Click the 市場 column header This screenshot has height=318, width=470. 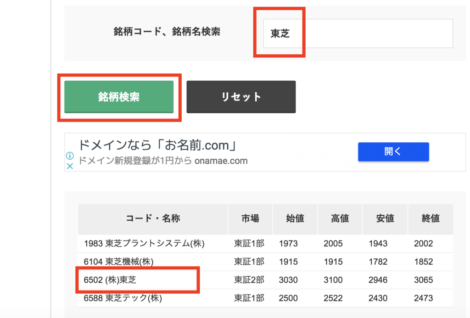pyautogui.click(x=250, y=218)
